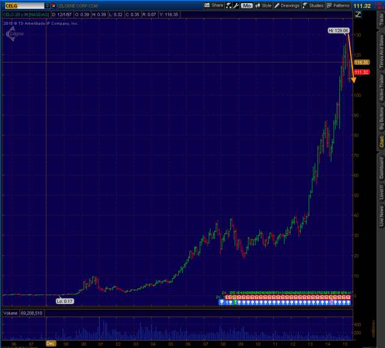Open the Live News side tab
Viewport: 385px width, 348px height.
pyautogui.click(x=381, y=216)
